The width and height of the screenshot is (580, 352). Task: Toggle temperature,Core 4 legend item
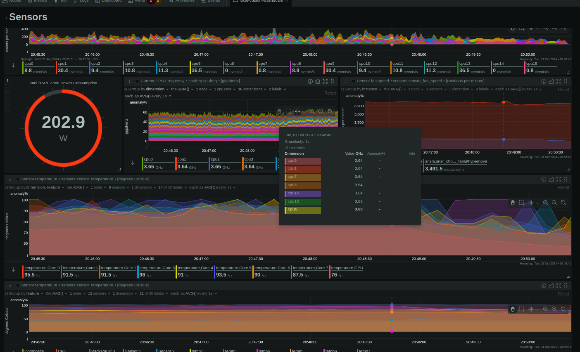pyautogui.click(x=195, y=272)
